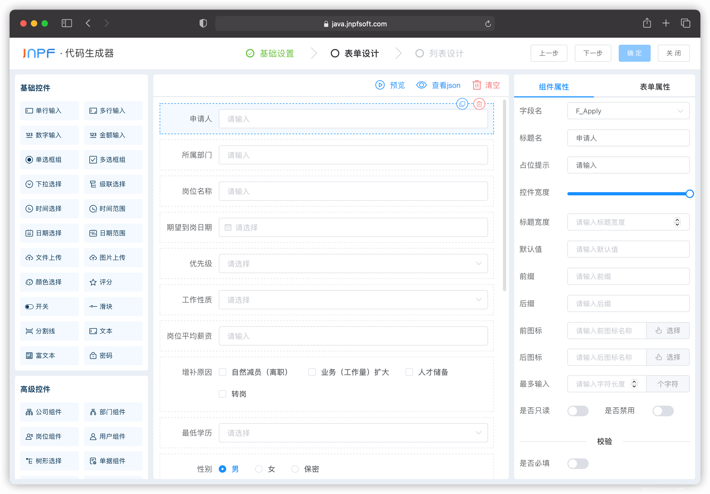Add the 岗位组件 position component
The height and width of the screenshot is (494, 710).
(x=49, y=436)
